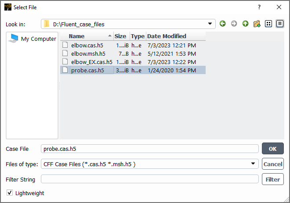Click the Filter button
Viewport: 290px width, 203px height.
pyautogui.click(x=272, y=179)
